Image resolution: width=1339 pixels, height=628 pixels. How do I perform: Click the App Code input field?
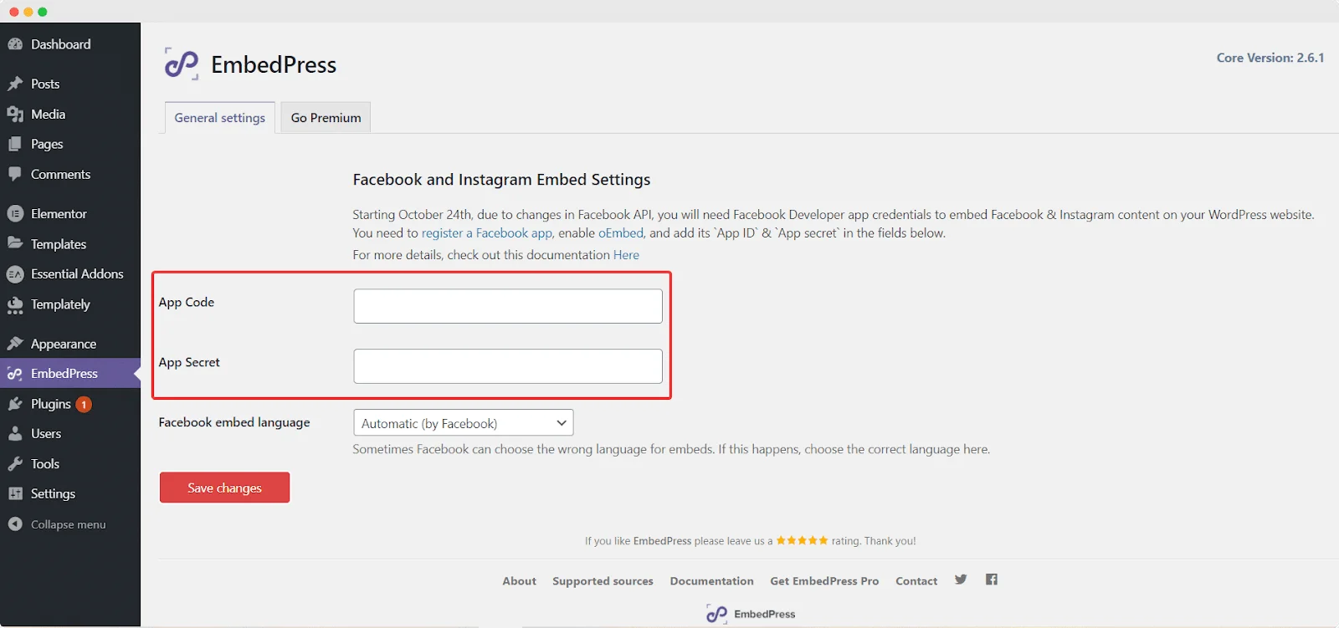[508, 306]
